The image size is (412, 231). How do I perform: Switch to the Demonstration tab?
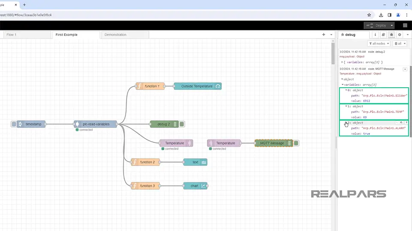coord(125,35)
